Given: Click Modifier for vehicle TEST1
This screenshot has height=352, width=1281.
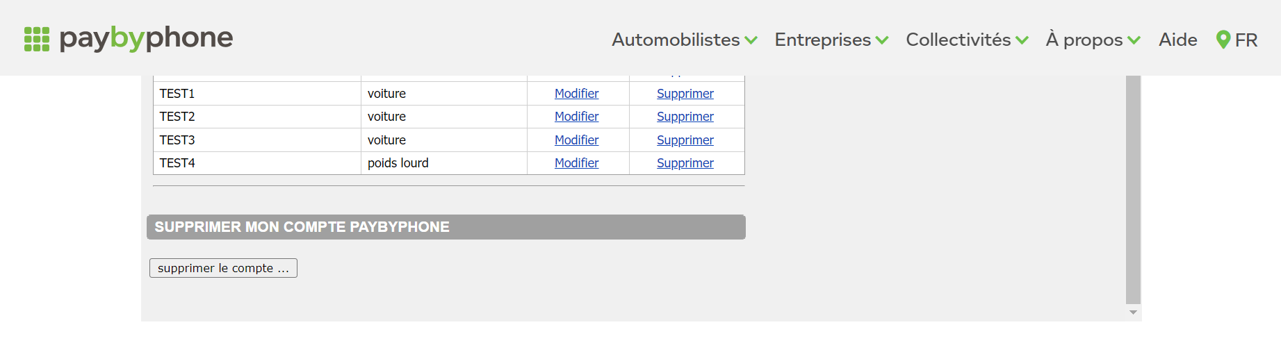Looking at the screenshot, I should coord(576,94).
